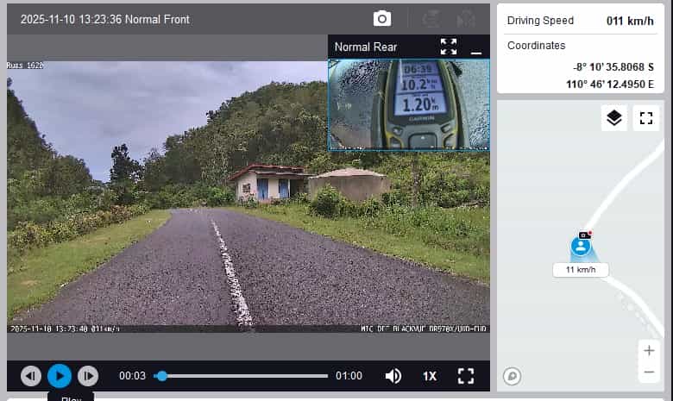Expand the map to fullscreen
This screenshot has height=401, width=673.
645,118
